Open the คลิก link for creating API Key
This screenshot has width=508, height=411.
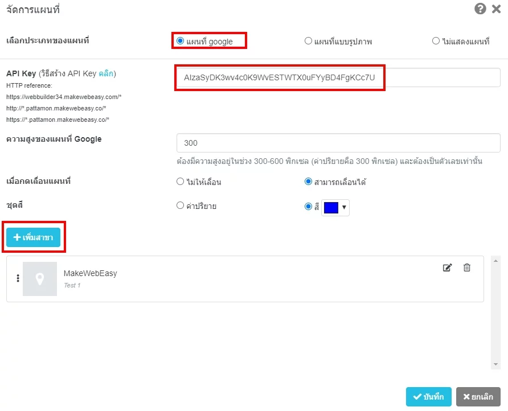(x=106, y=73)
